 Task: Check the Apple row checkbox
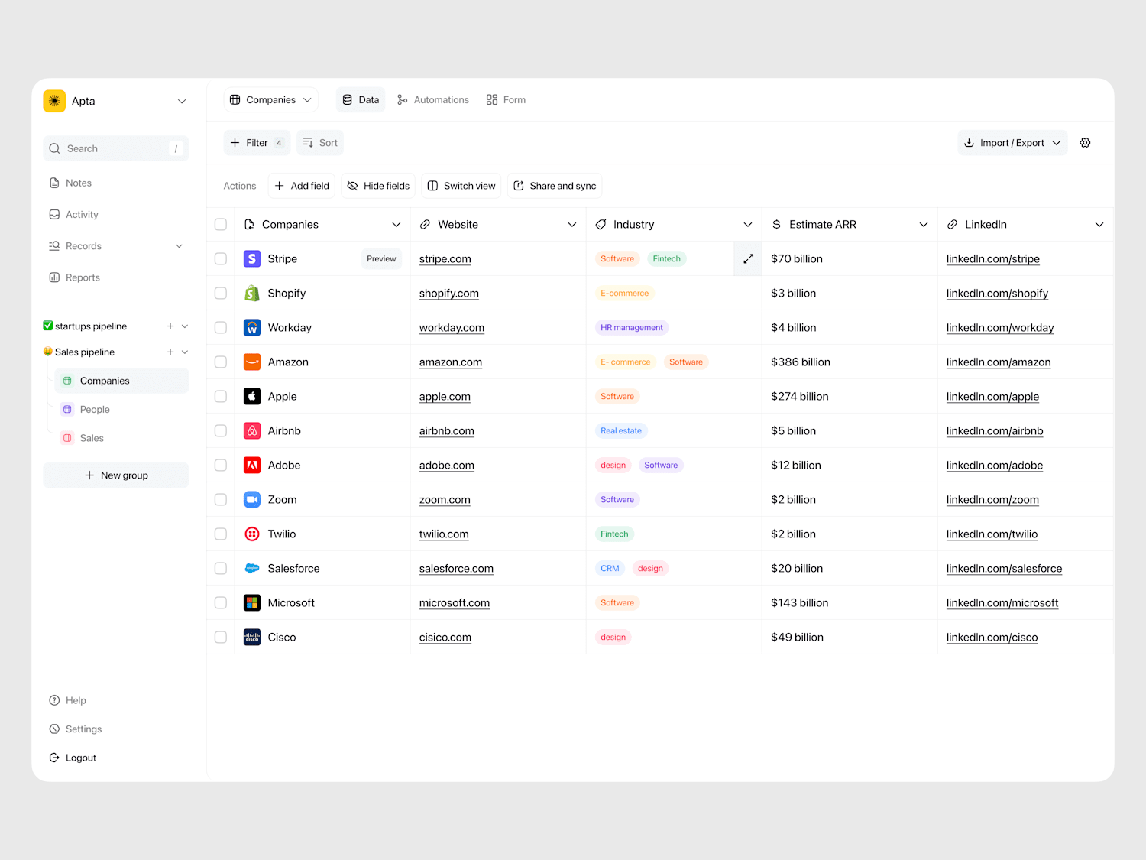(x=221, y=397)
